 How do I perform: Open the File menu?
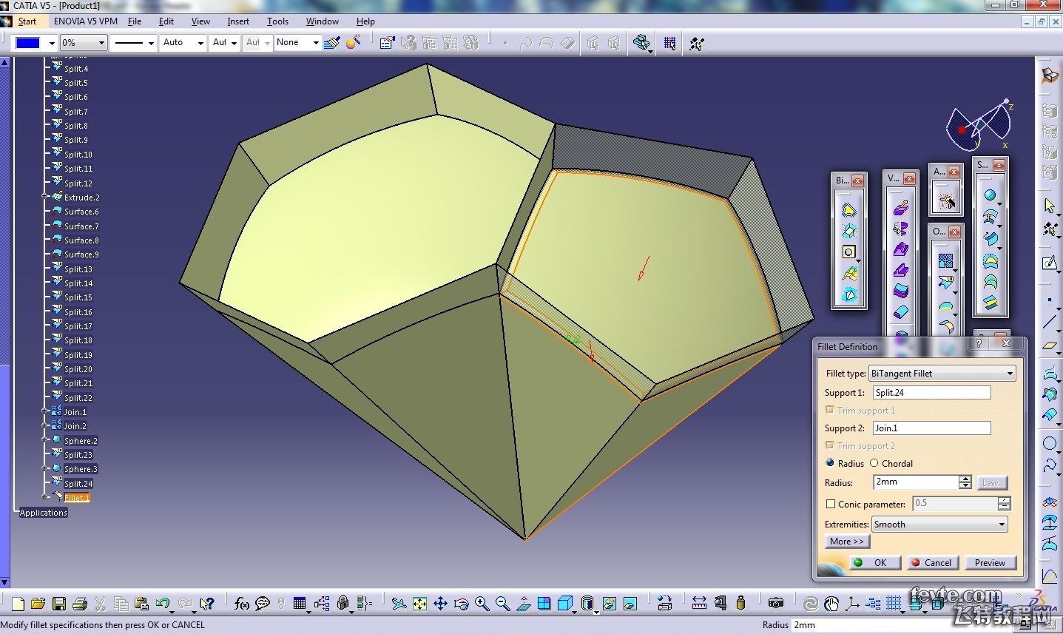(x=135, y=21)
